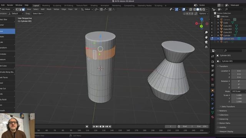
Task: Open the Object Data mesh tab
Action: [x=213, y=112]
